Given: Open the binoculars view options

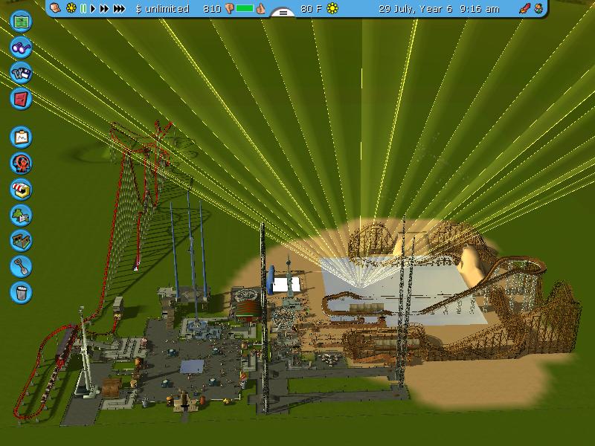Looking at the screenshot, I should coord(21,47).
